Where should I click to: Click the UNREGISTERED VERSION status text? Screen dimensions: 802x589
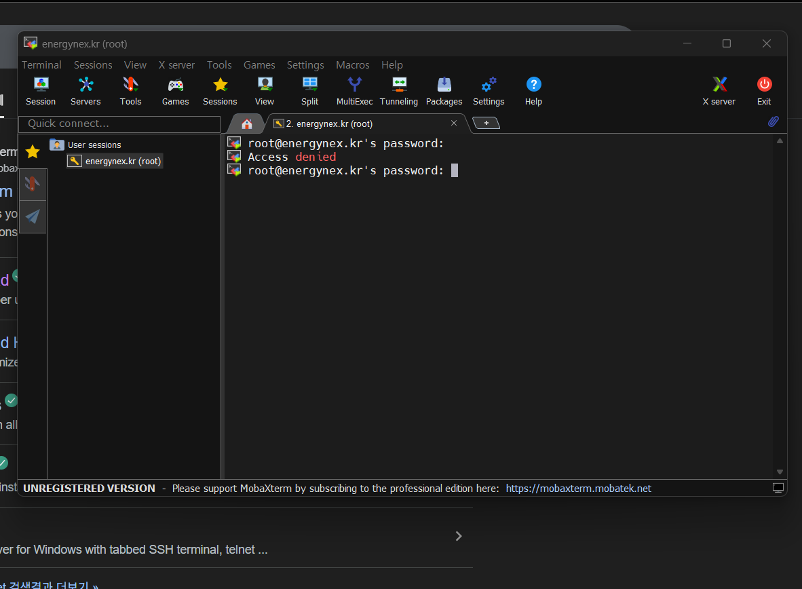coord(89,488)
